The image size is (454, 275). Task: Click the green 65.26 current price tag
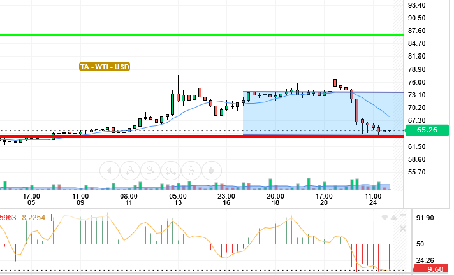coord(427,130)
